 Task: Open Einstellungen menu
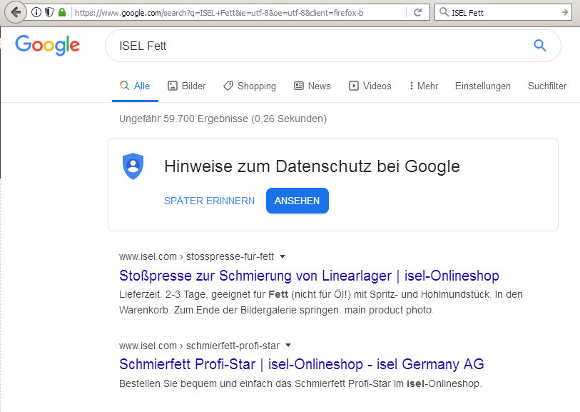click(483, 86)
